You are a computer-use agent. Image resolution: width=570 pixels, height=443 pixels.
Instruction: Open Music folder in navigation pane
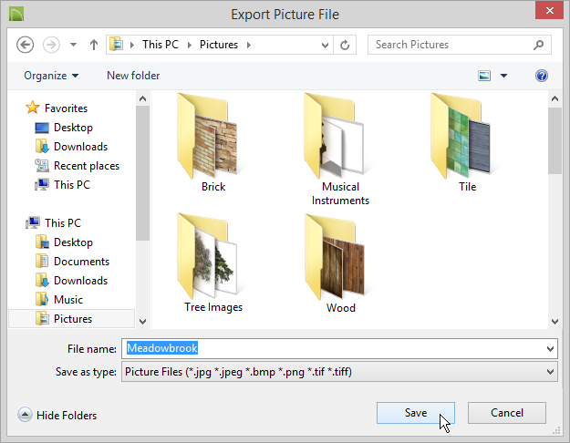click(59, 300)
